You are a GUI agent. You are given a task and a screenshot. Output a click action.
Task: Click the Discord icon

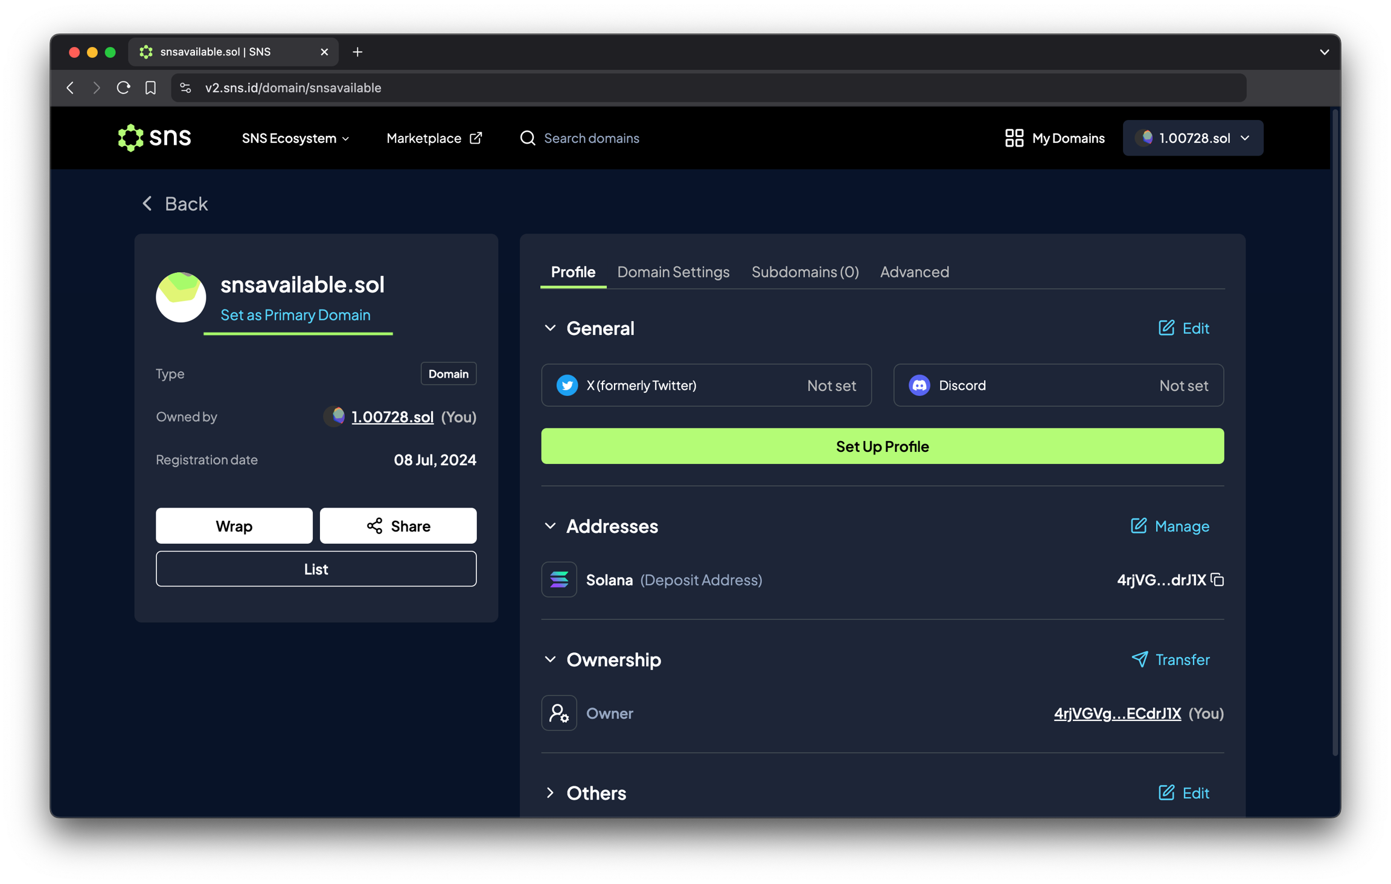click(919, 385)
